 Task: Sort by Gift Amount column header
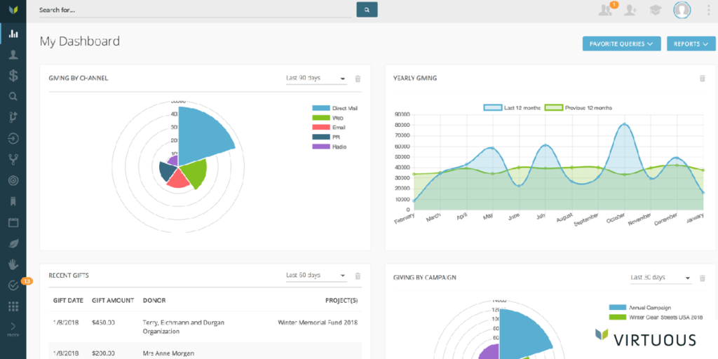pos(113,301)
